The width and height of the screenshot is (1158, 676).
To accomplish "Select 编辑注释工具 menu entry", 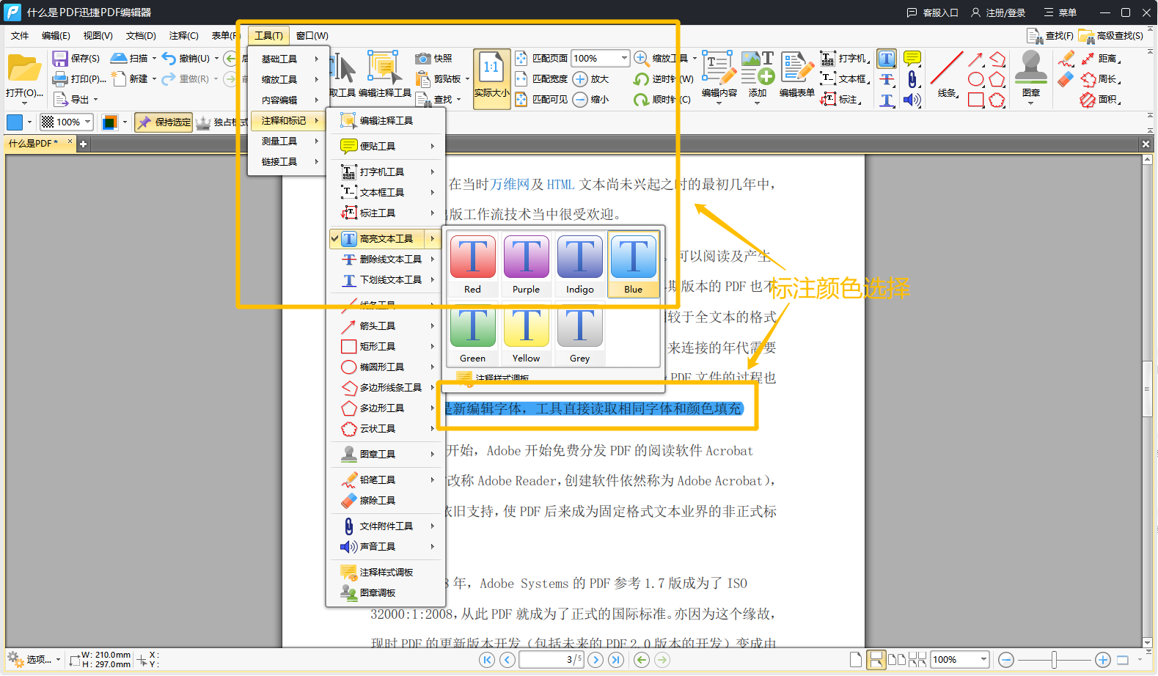I will [x=387, y=120].
